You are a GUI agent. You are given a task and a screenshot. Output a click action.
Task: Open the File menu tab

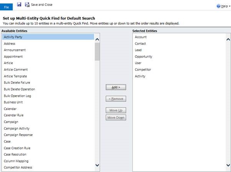pyautogui.click(x=7, y=6)
